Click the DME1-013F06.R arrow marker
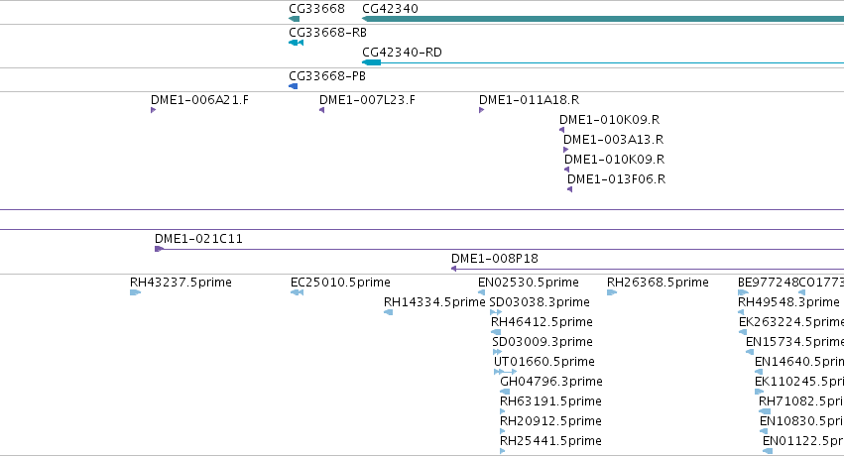 coord(569,189)
